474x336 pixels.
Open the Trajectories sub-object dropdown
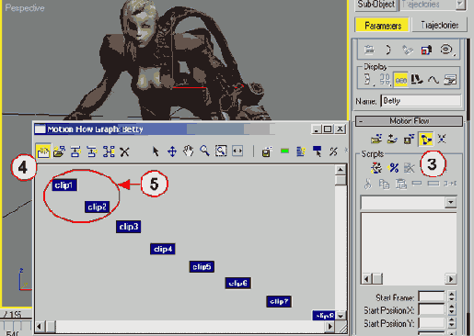coord(460,5)
